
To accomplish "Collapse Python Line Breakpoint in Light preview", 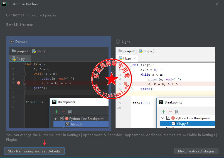I will click(163, 118).
